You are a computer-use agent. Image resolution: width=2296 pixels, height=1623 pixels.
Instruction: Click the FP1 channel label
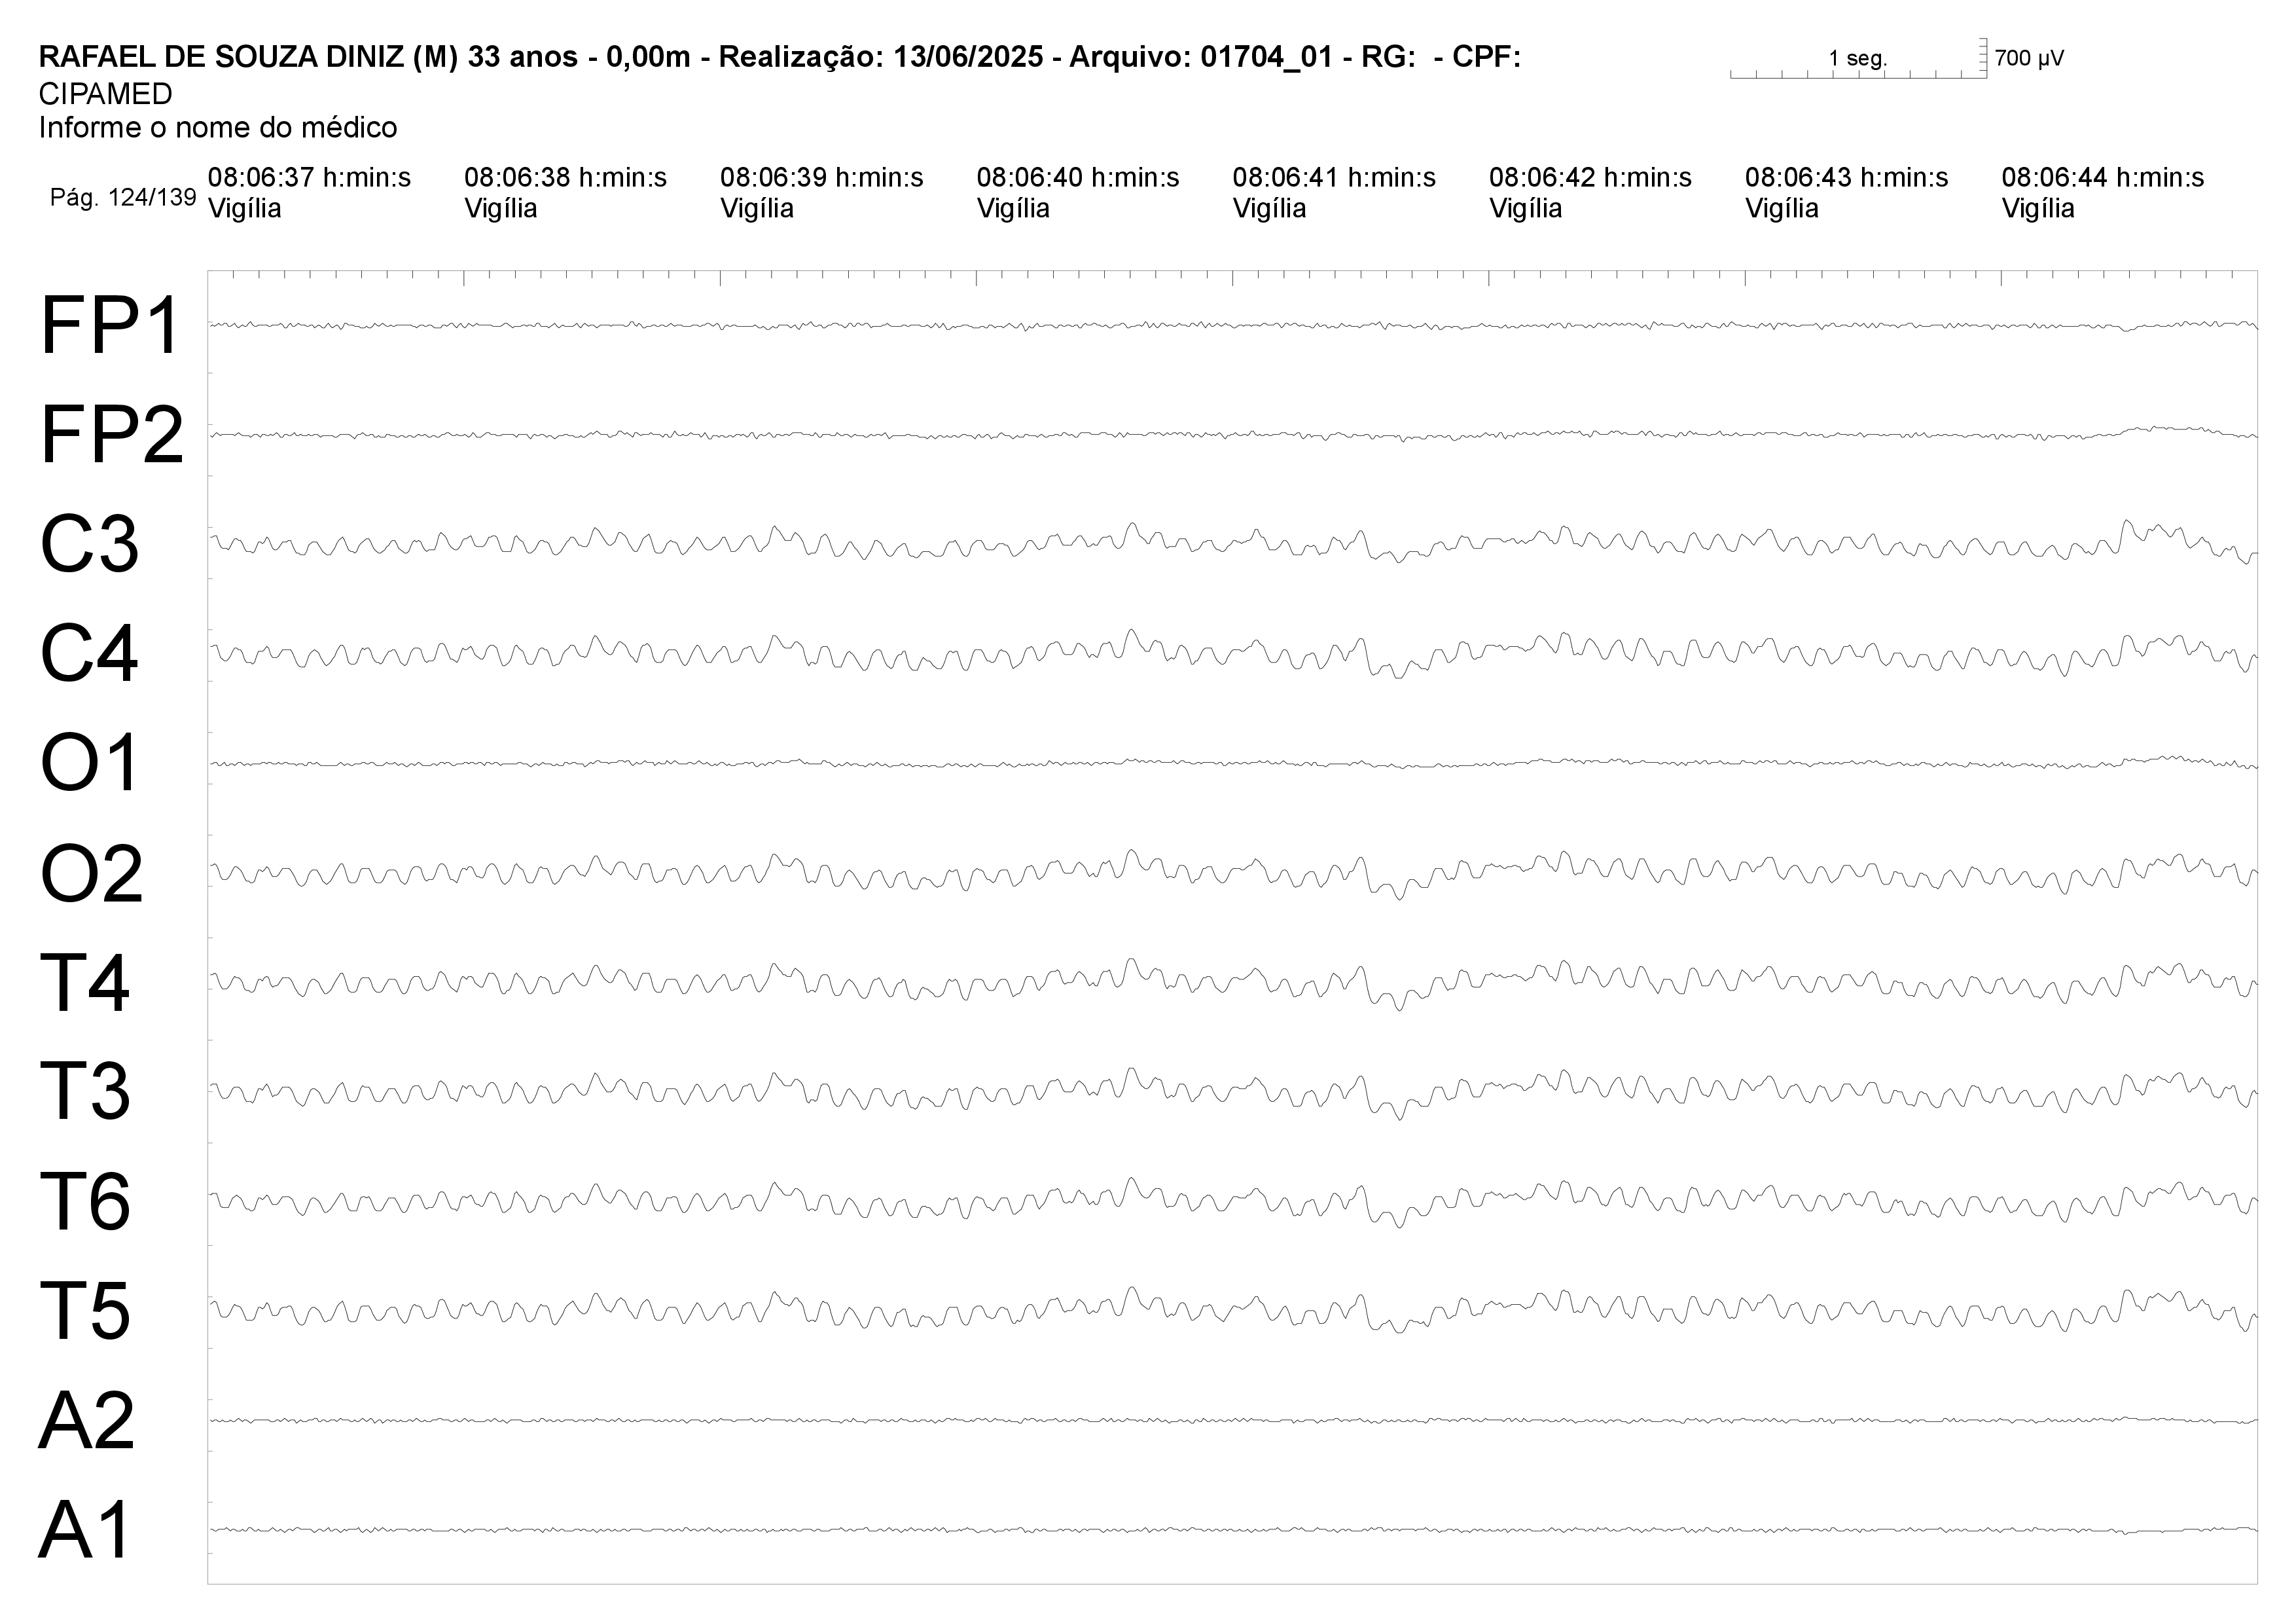coord(110,326)
